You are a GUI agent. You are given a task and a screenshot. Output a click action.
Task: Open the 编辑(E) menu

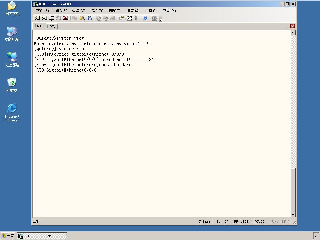(x=61, y=10)
